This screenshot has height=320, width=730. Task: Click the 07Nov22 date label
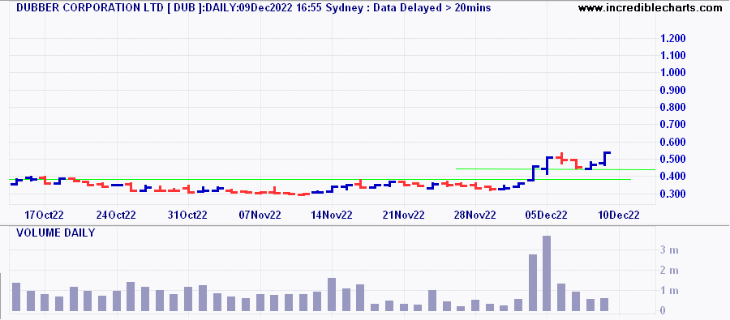(x=260, y=215)
